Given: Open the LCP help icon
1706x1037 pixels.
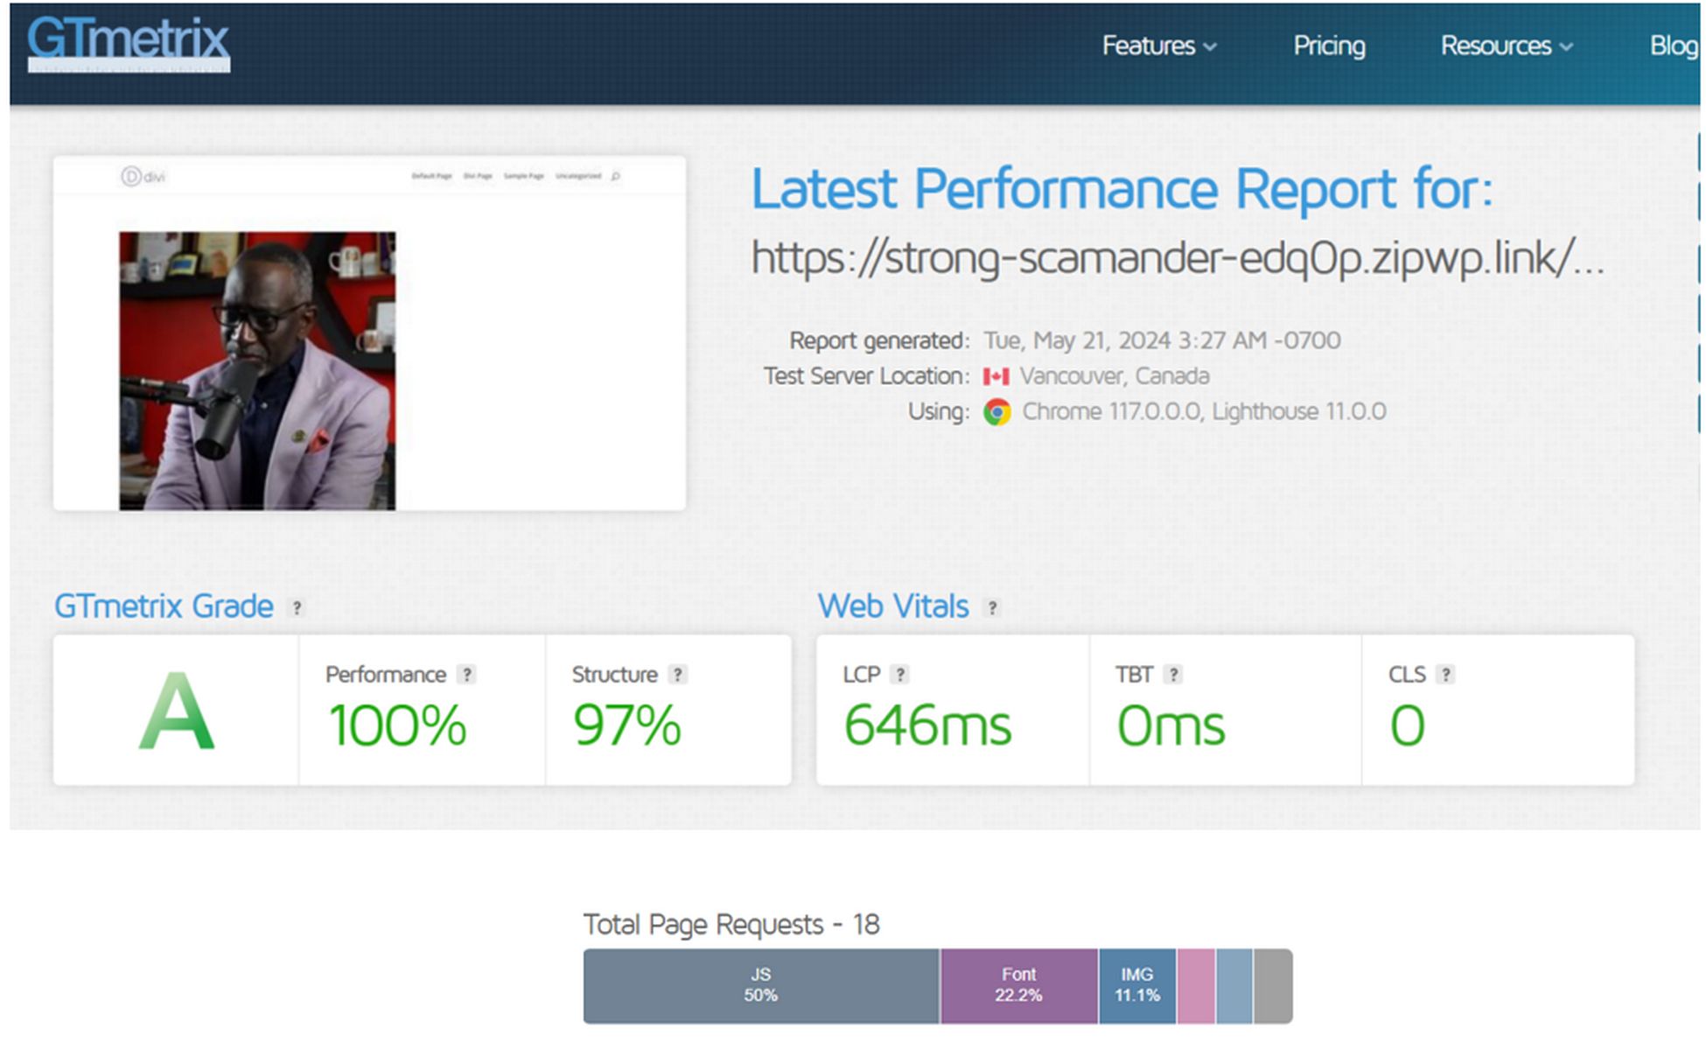Looking at the screenshot, I should click(x=898, y=675).
